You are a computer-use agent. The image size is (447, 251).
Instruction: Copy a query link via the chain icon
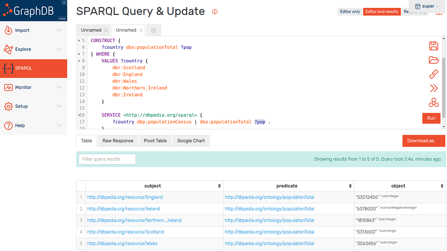click(434, 74)
